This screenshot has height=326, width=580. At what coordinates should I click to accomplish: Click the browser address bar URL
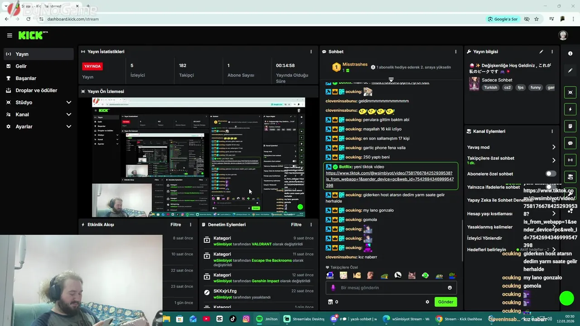click(73, 19)
